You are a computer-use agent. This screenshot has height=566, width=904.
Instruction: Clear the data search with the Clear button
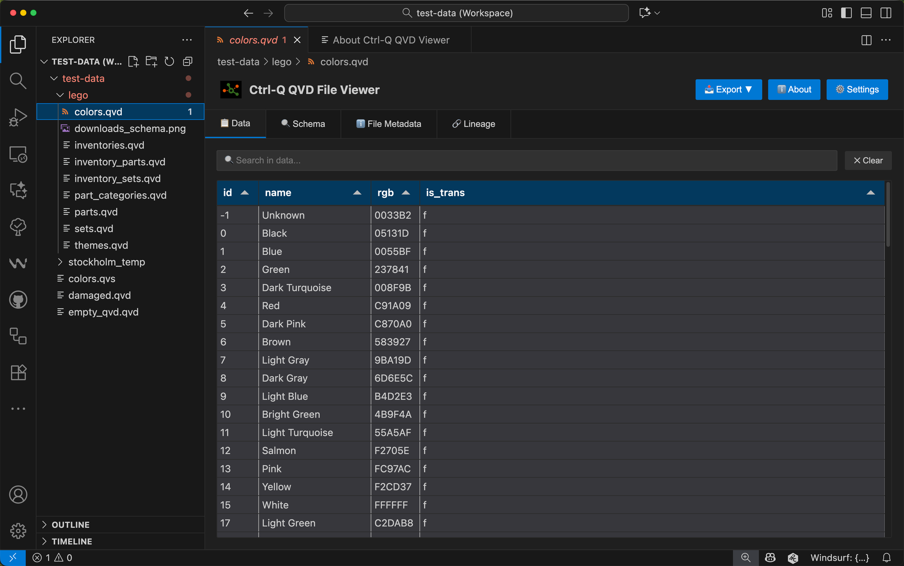tap(868, 160)
